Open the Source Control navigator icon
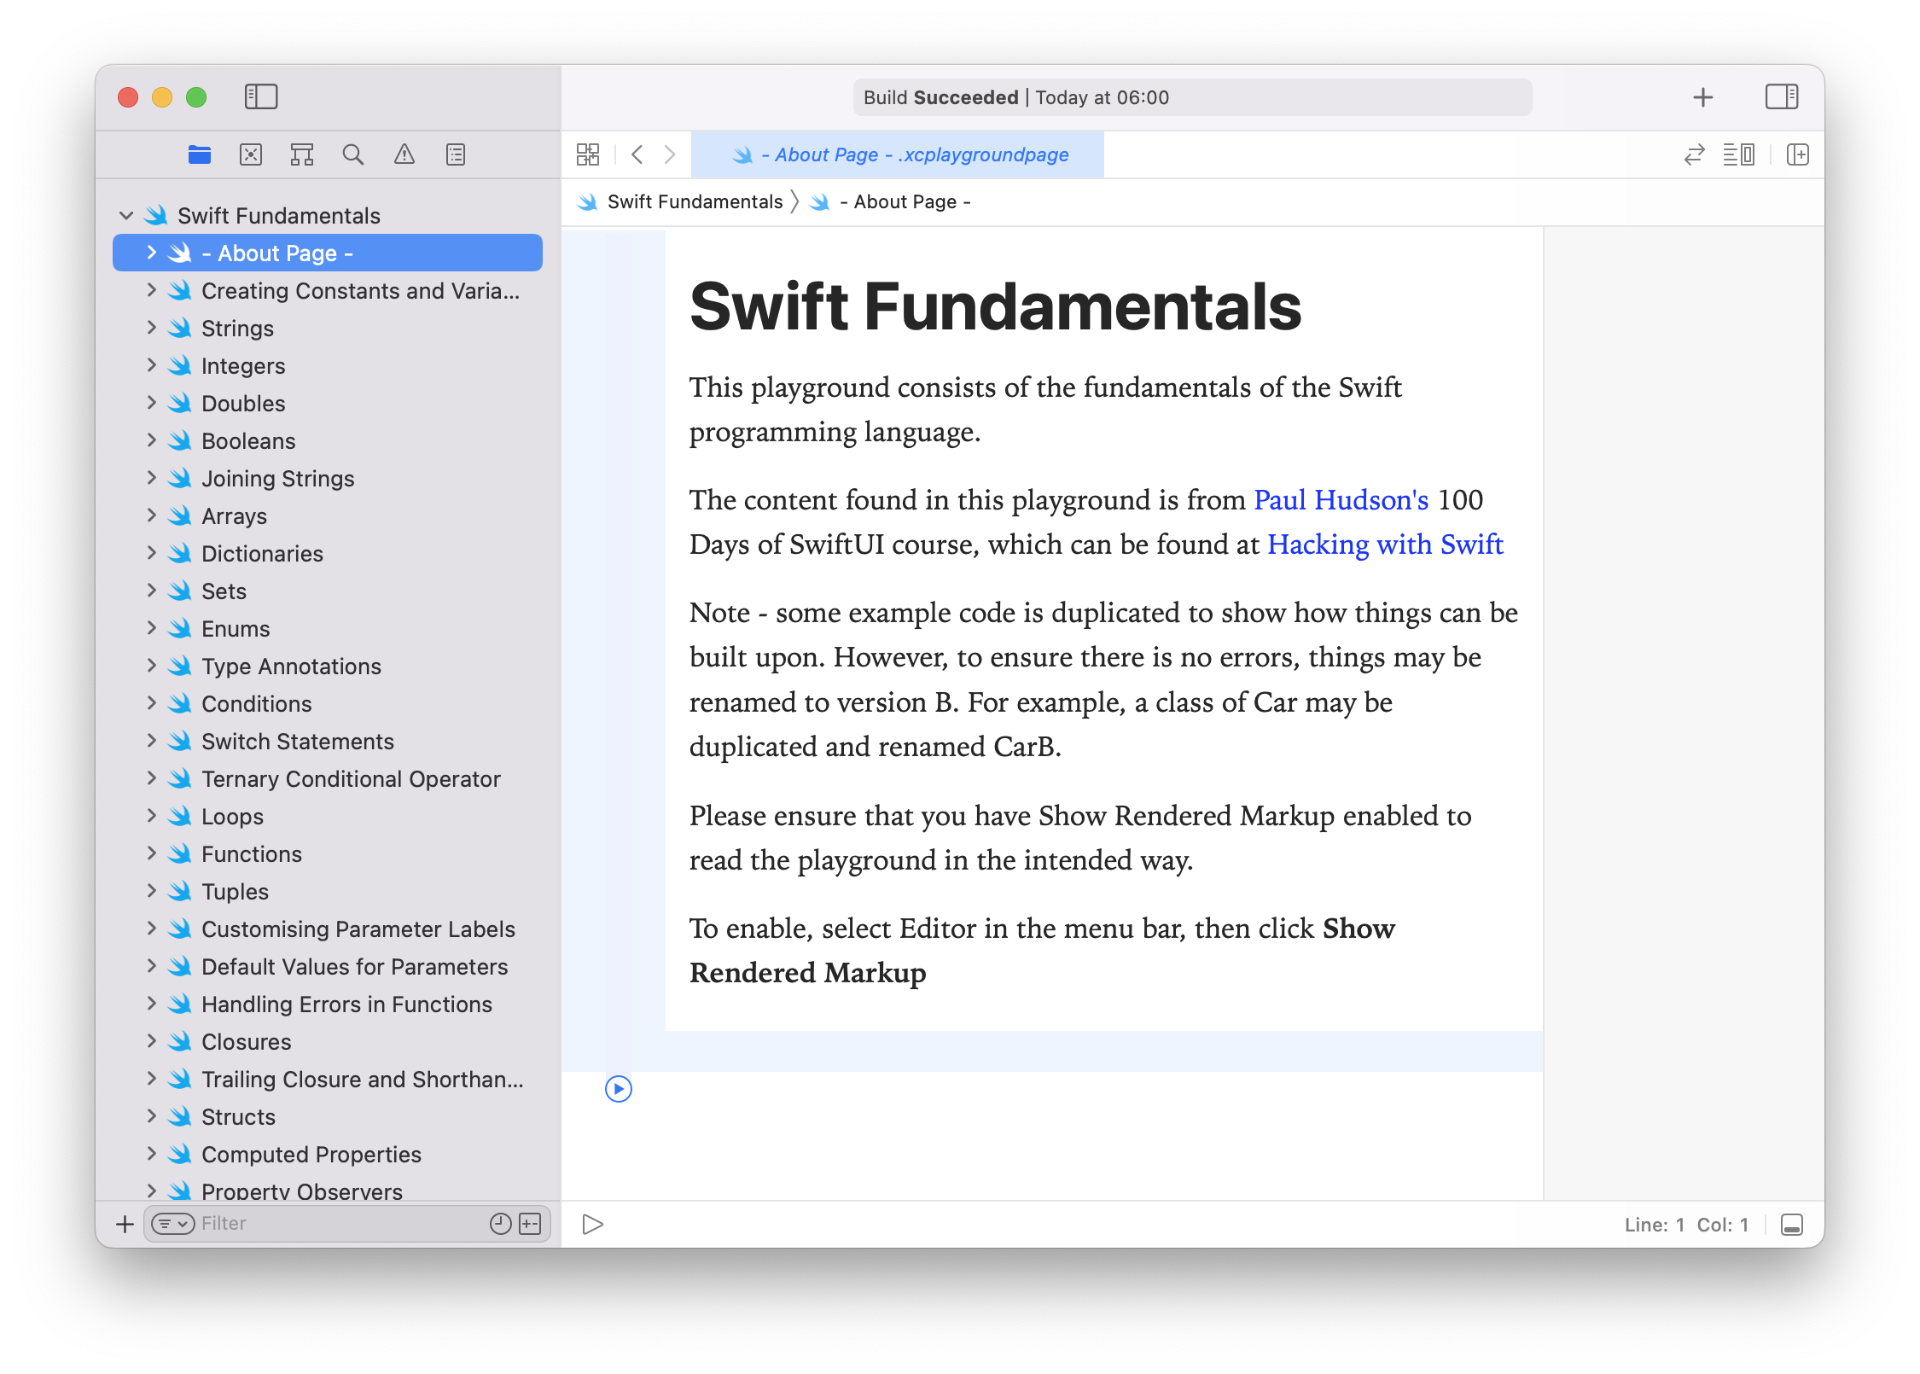The height and width of the screenshot is (1374, 1920). click(251, 154)
